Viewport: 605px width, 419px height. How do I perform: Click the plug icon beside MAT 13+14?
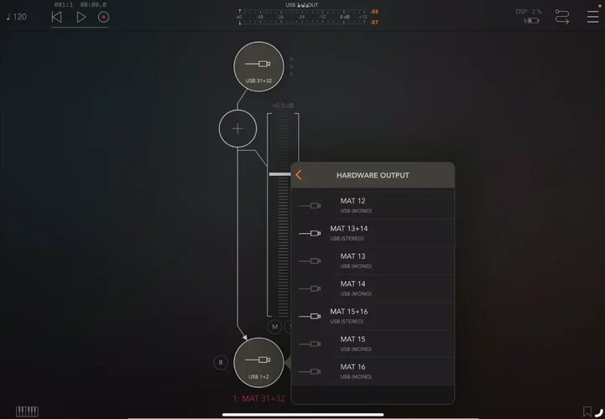click(310, 233)
